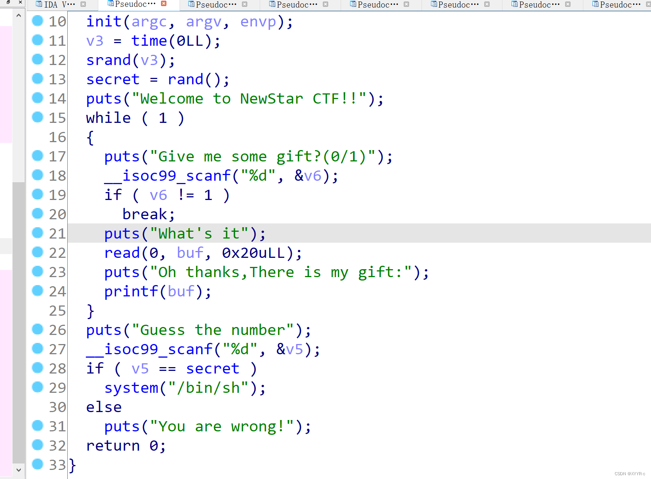
Task: Click the else keyword on line 30
Action: tap(104, 407)
